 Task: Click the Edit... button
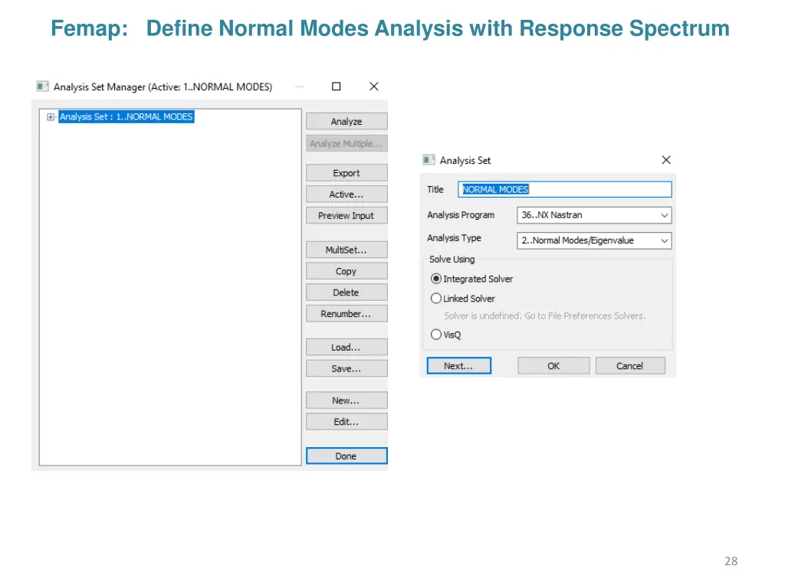pyautogui.click(x=347, y=422)
